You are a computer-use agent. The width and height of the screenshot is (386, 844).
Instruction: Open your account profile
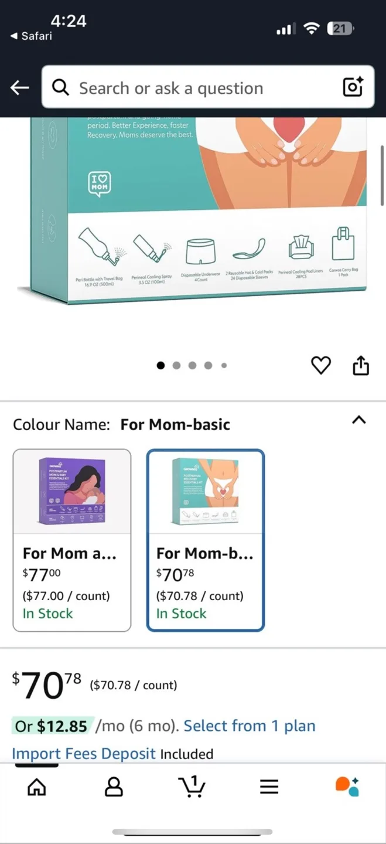[114, 787]
